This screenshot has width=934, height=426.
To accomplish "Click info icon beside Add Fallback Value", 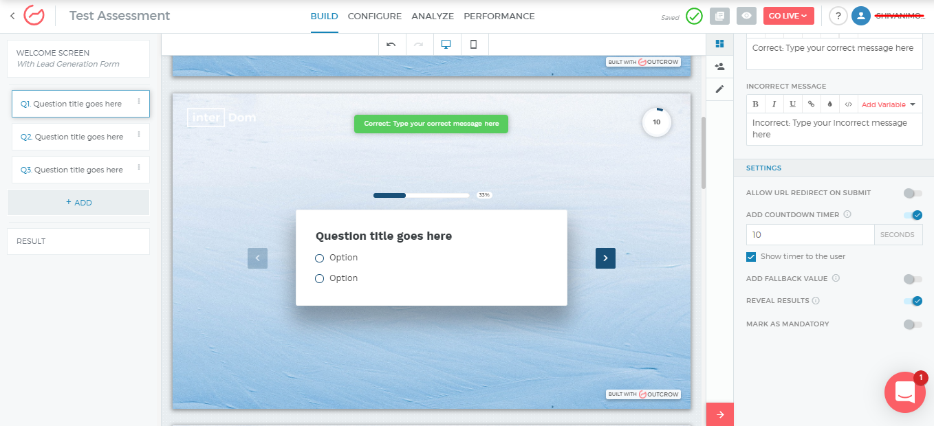I will click(x=836, y=278).
